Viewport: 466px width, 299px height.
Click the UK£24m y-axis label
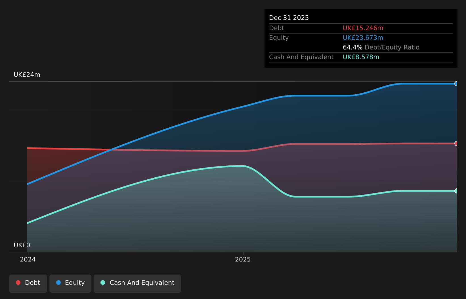coord(27,75)
